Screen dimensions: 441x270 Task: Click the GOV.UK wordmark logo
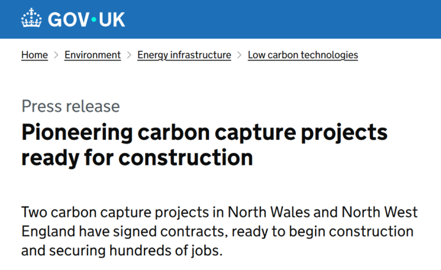coord(73,19)
